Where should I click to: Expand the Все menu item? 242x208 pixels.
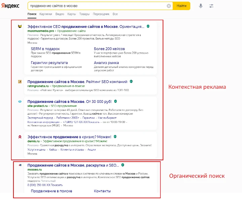115,14
